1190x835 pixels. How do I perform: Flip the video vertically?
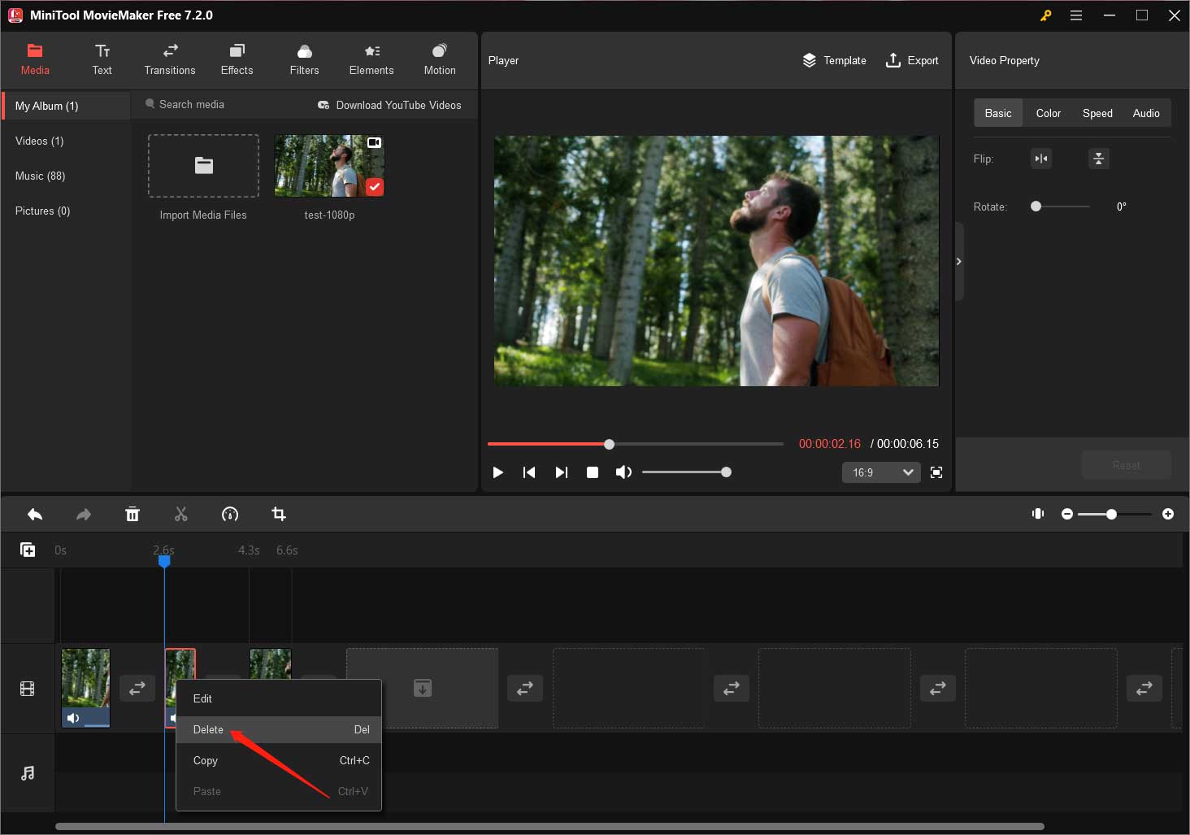1098,159
